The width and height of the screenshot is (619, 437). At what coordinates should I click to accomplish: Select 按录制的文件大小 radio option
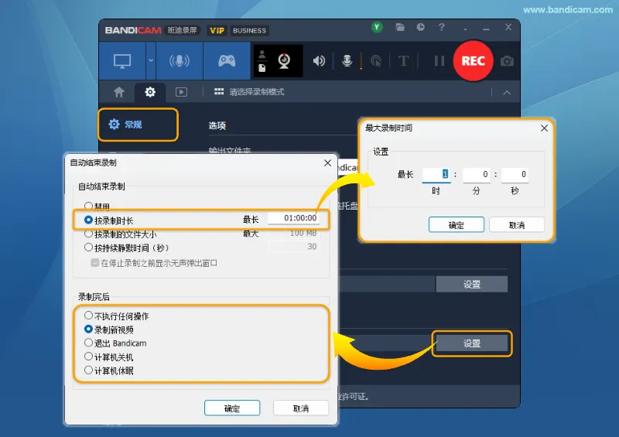coord(88,234)
